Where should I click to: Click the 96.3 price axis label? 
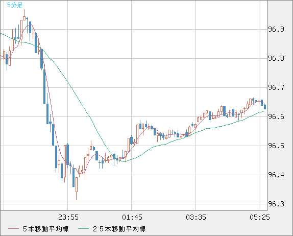point(276,204)
